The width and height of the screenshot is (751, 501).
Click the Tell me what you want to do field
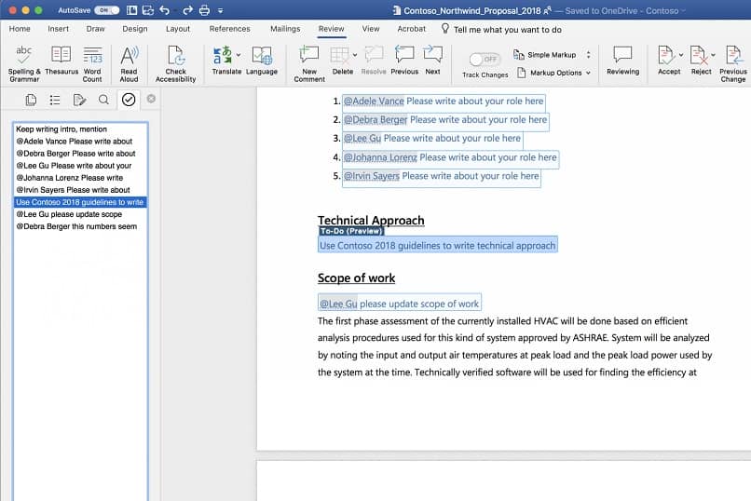507,30
